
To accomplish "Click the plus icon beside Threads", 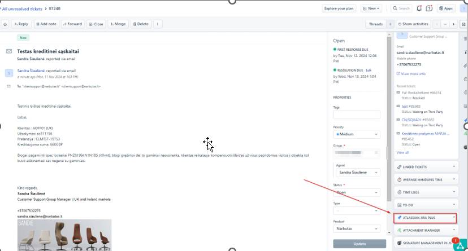I will (390, 24).
